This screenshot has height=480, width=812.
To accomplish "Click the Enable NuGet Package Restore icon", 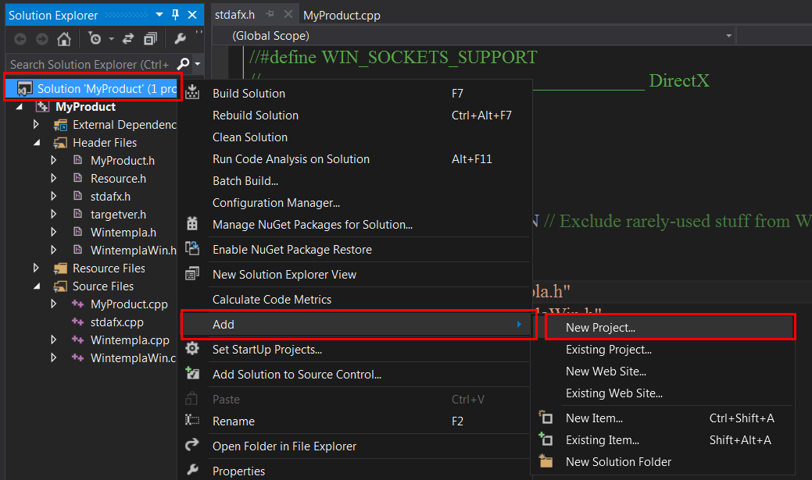I will tap(192, 249).
